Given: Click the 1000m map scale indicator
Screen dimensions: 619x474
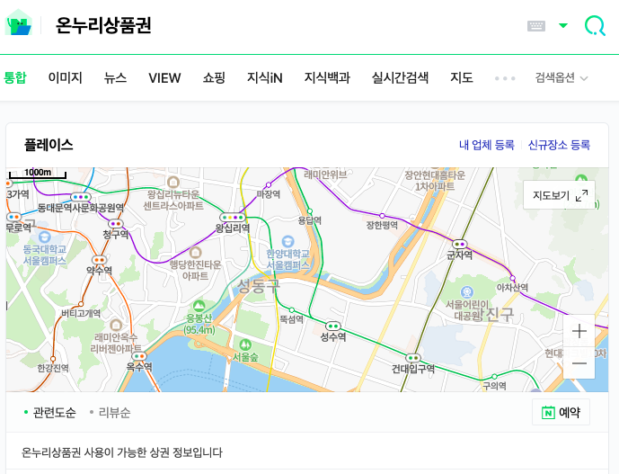Looking at the screenshot, I should click(x=38, y=174).
